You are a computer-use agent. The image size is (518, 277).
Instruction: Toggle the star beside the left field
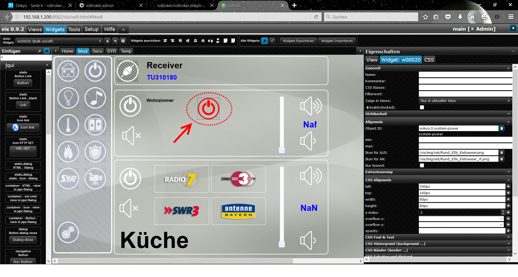coord(508,186)
